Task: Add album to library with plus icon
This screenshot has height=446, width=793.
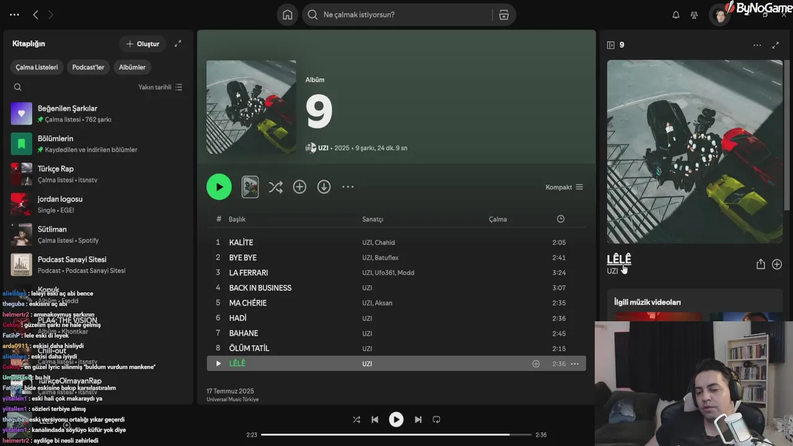Action: click(300, 187)
